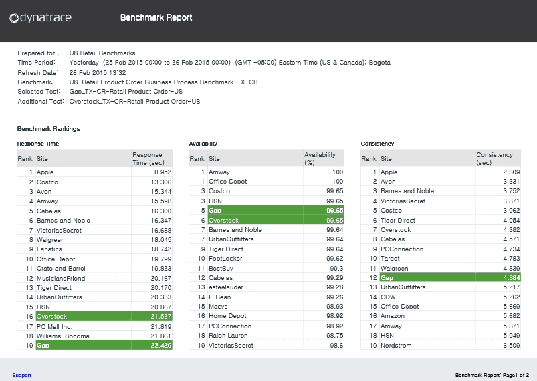Screen dimensions: 537x381
Task: Click Williams-Sonoma row in Response Time table
Action: 94,336
